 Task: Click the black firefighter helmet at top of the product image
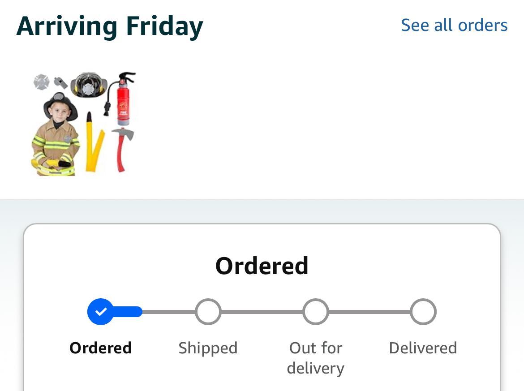[x=89, y=84]
